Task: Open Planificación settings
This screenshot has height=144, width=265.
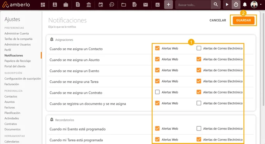Action: pyautogui.click(x=12, y=113)
